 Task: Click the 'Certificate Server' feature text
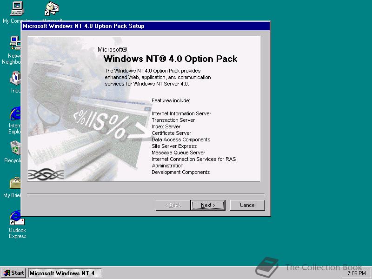click(x=171, y=133)
